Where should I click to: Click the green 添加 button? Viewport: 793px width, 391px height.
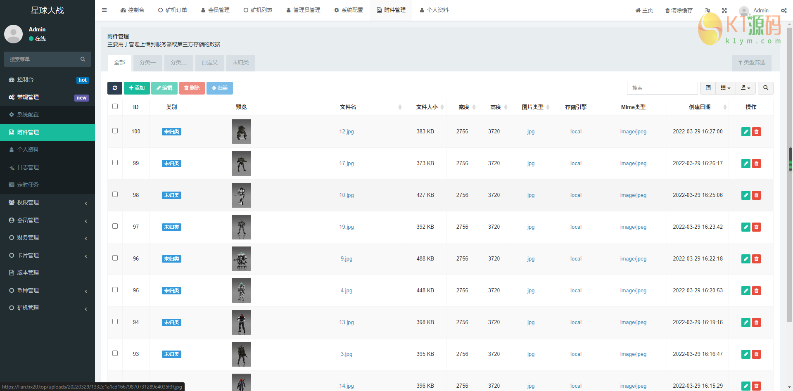137,88
